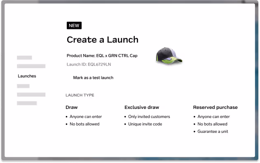Select the Draw launch type
The height and width of the screenshot is (163, 260).
click(x=72, y=107)
